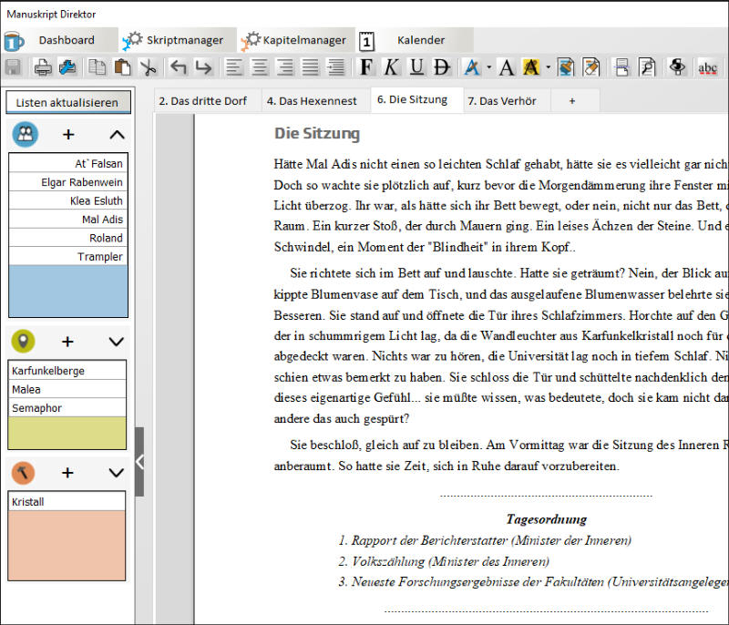
Task: Toggle italic formatting with the K button
Action: pos(391,67)
